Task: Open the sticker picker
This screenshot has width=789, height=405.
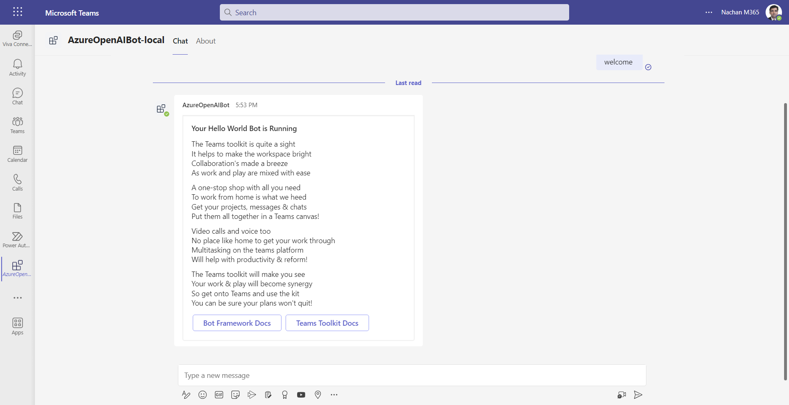Action: click(x=235, y=395)
